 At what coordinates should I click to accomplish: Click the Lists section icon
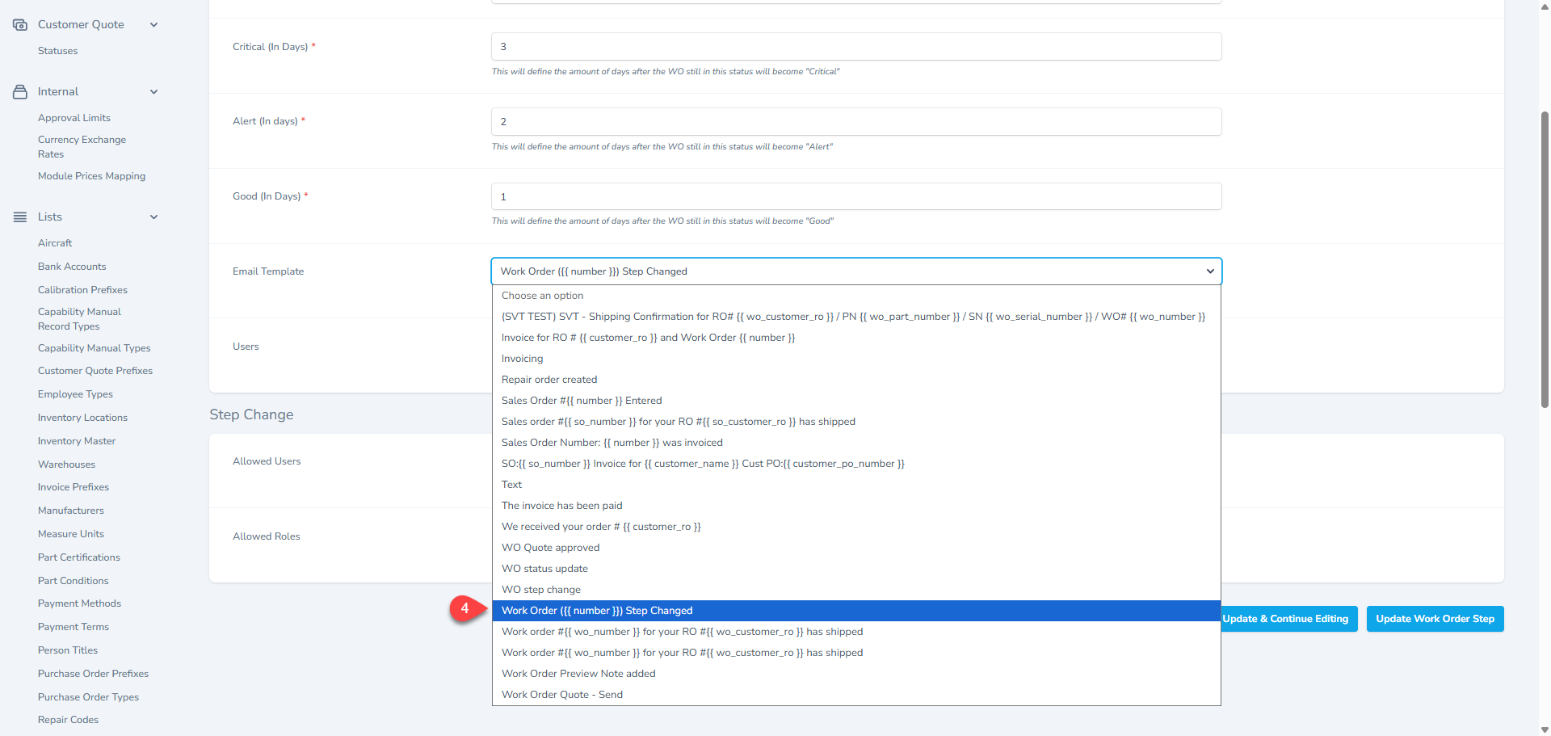tap(20, 217)
